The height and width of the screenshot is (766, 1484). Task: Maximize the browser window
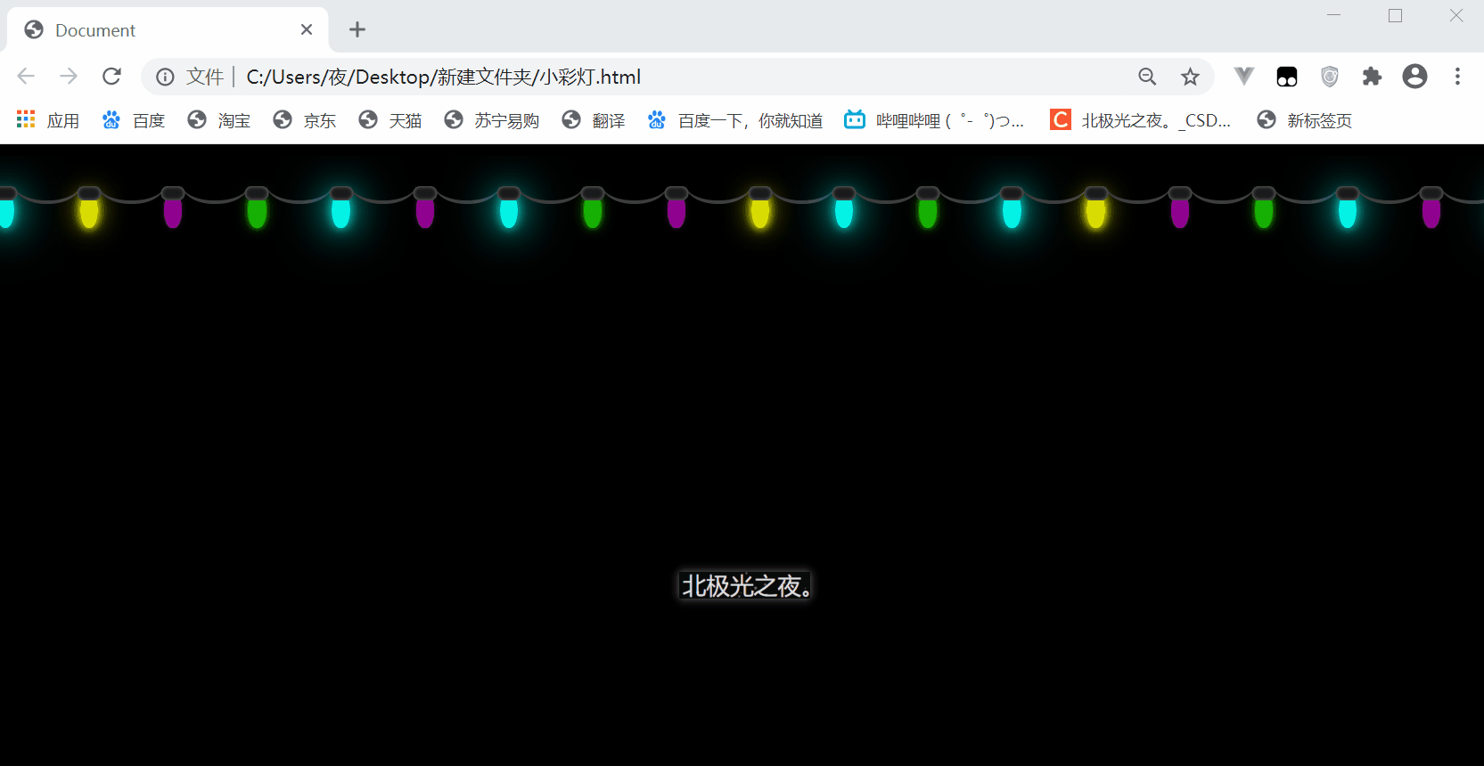(1396, 15)
